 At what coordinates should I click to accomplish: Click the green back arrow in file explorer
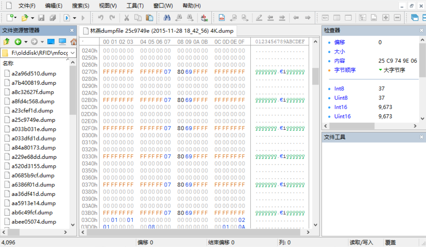pyautogui.click(x=18, y=42)
